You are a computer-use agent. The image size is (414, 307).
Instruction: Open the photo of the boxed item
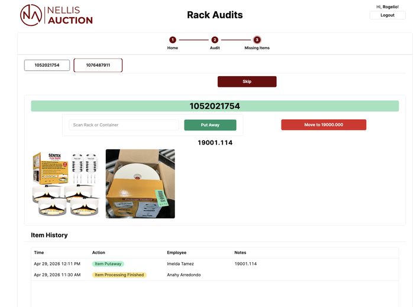coord(140,184)
